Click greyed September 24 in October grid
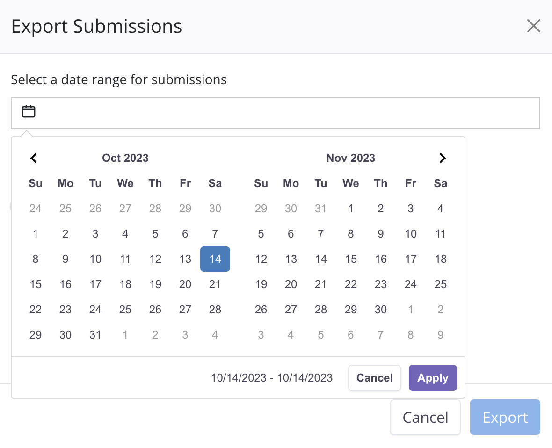Viewport: 552px width, 448px height. (36, 209)
